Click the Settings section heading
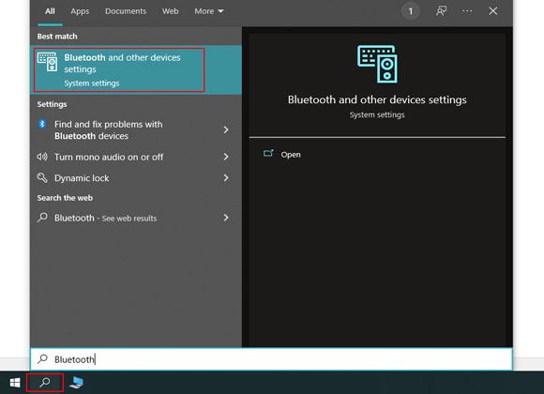Viewport: 544px width, 394px height. pyautogui.click(x=52, y=104)
